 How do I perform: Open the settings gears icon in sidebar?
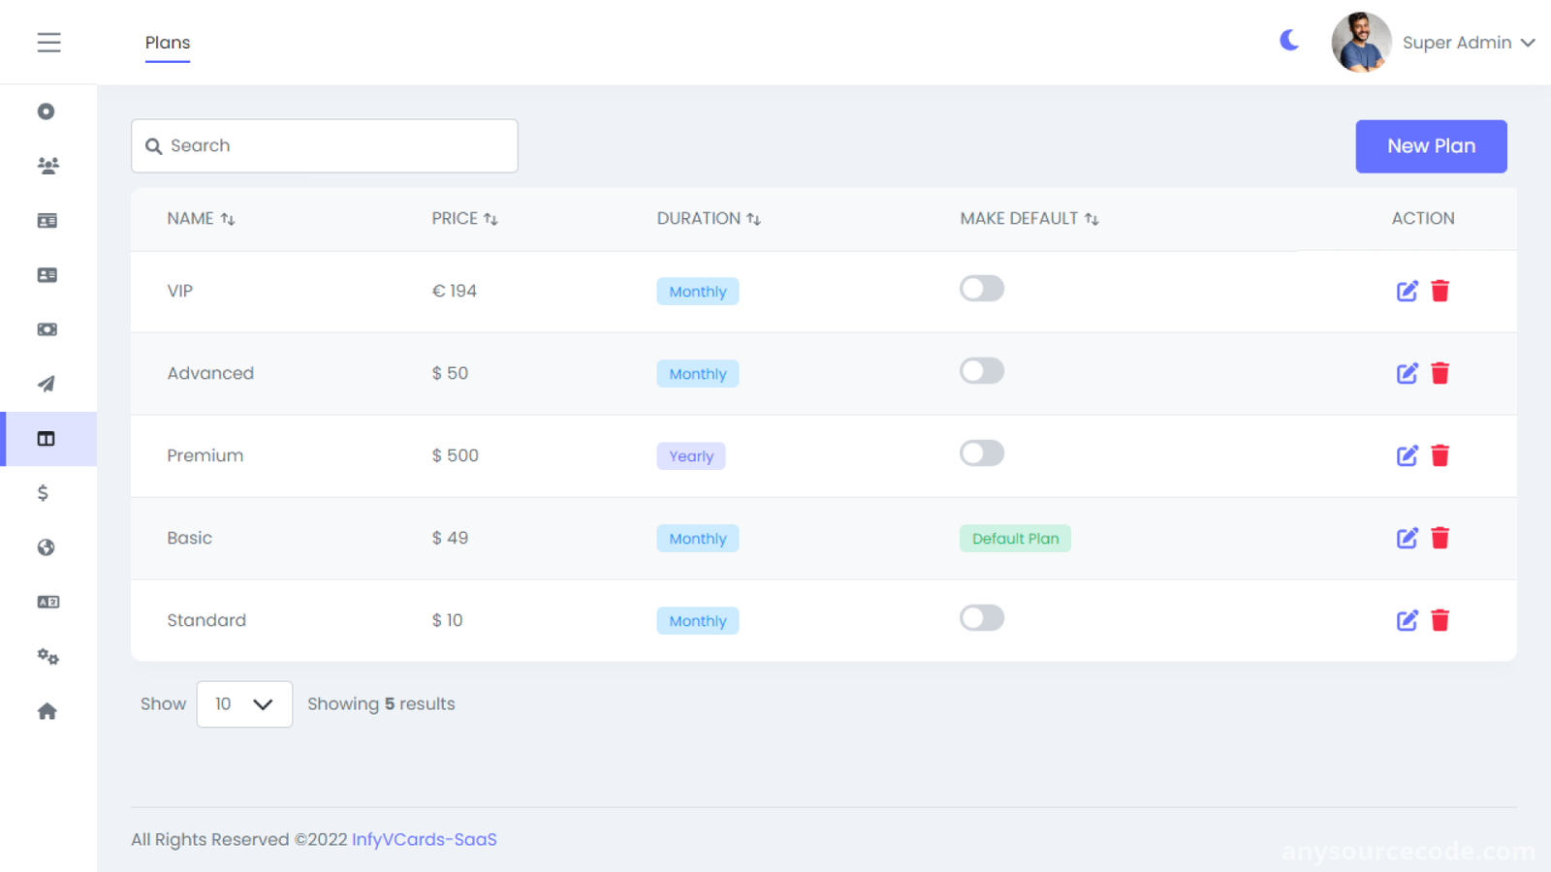coord(47,657)
